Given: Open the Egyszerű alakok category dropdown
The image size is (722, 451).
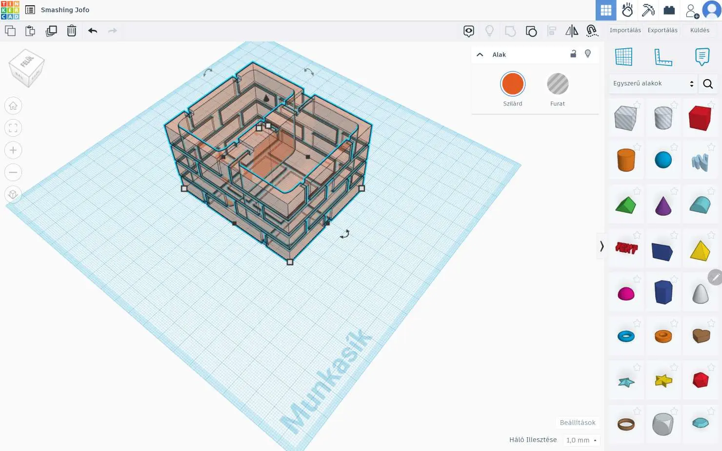Looking at the screenshot, I should (652, 83).
